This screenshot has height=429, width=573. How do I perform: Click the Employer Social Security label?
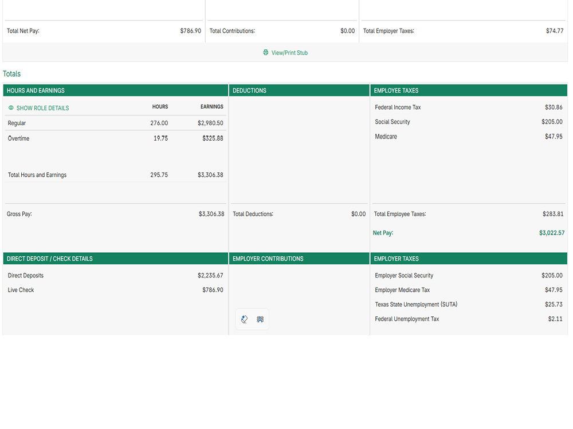click(x=404, y=276)
